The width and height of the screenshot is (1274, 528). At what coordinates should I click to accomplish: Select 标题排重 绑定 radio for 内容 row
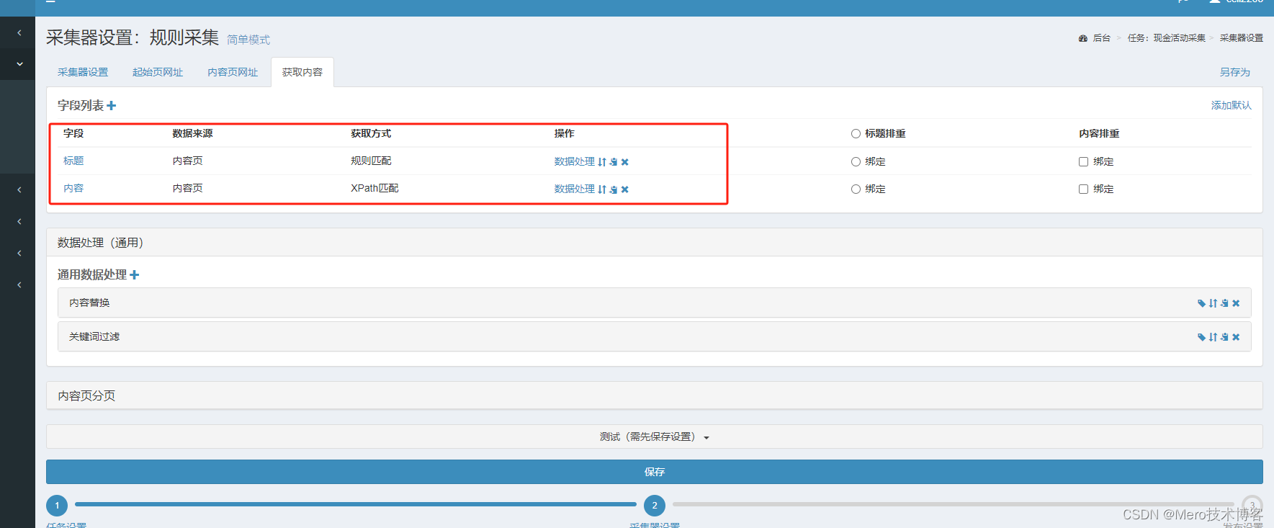(x=856, y=189)
